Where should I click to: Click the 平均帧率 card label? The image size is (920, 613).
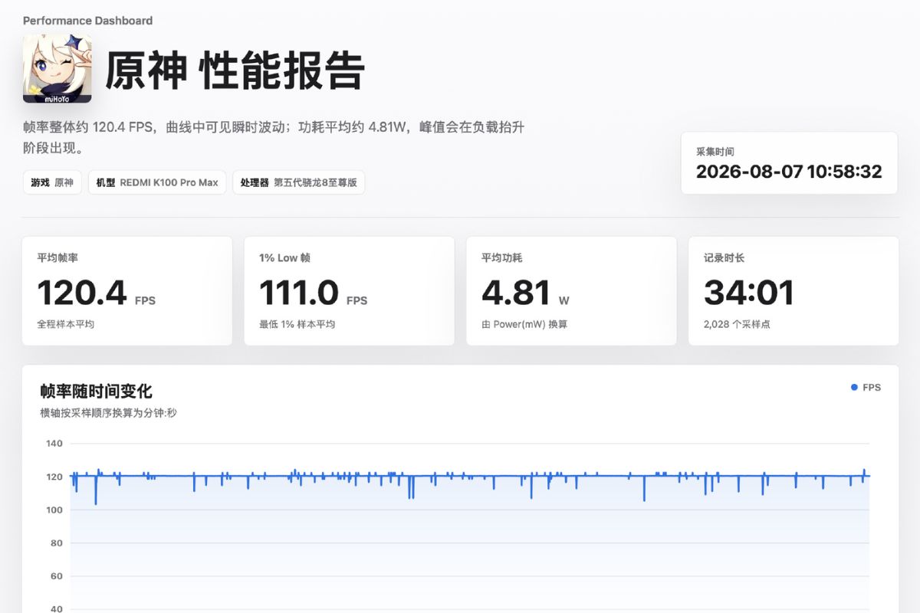pyautogui.click(x=58, y=258)
